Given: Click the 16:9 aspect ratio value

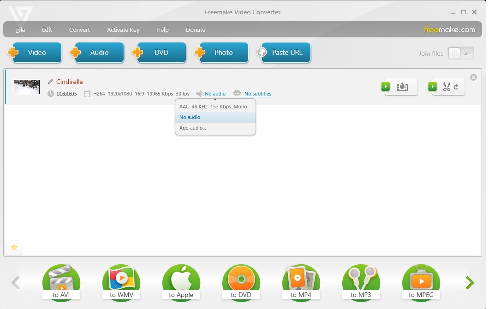Looking at the screenshot, I should pyautogui.click(x=139, y=94).
